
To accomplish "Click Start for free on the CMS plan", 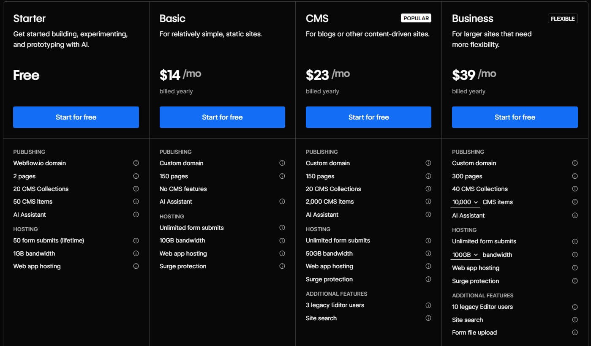I will pyautogui.click(x=368, y=117).
